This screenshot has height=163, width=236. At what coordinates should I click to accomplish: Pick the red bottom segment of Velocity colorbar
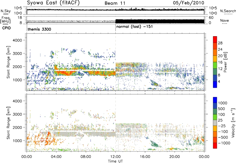[x=215, y=146]
